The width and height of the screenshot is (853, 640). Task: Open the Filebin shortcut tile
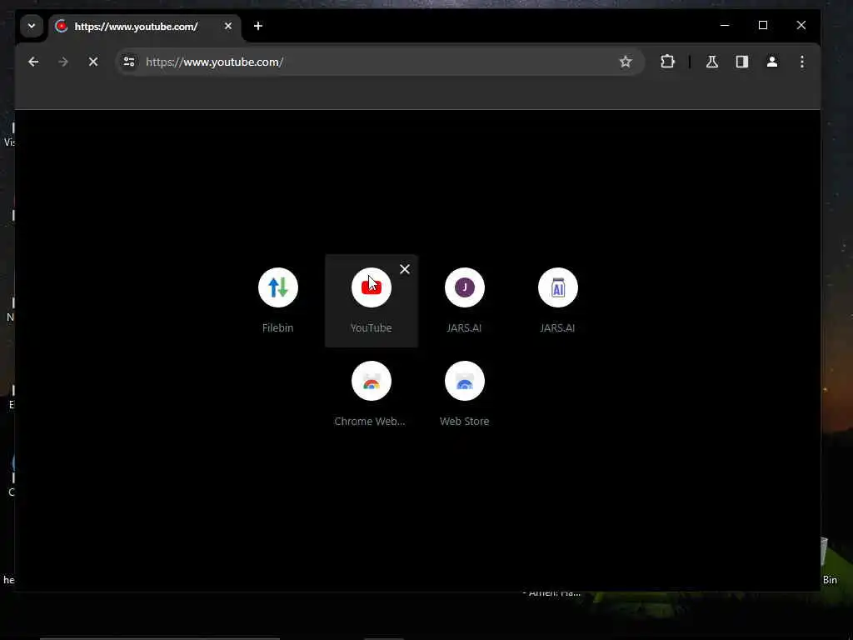(x=278, y=300)
